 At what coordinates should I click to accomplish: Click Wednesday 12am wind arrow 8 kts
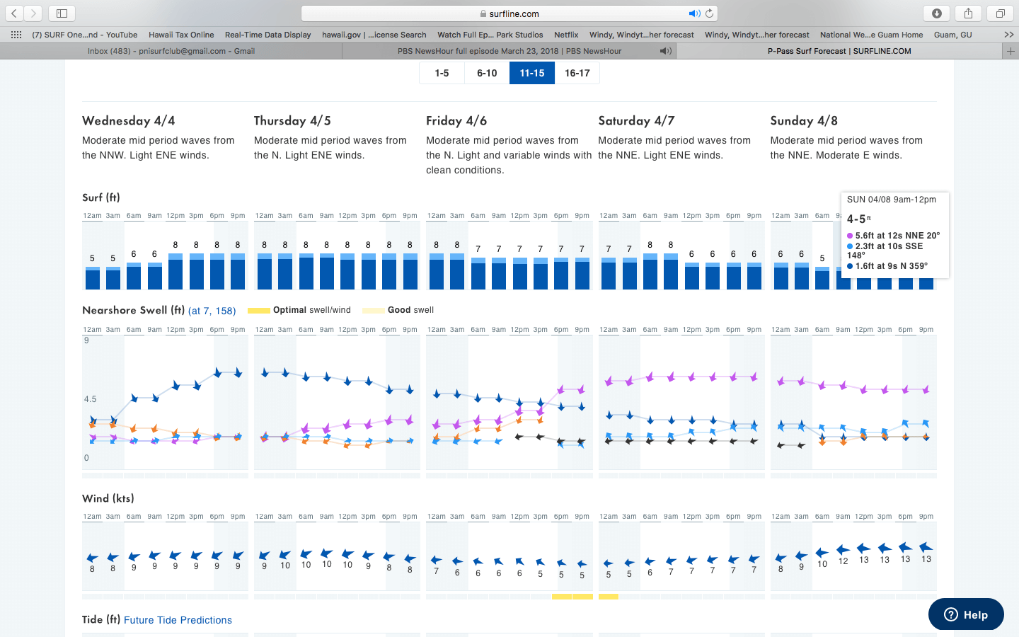point(92,558)
